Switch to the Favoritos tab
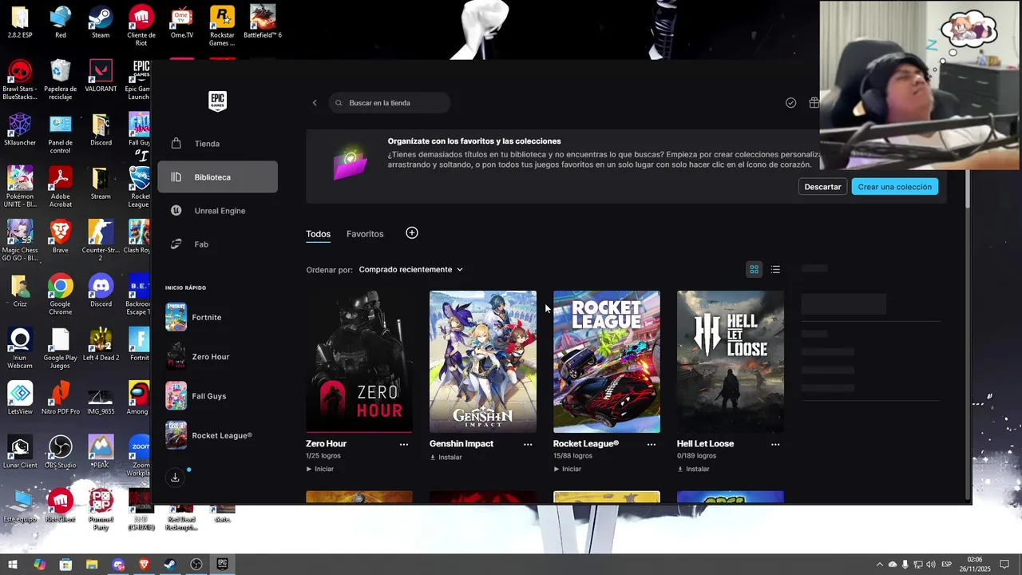The image size is (1022, 575). coord(365,234)
